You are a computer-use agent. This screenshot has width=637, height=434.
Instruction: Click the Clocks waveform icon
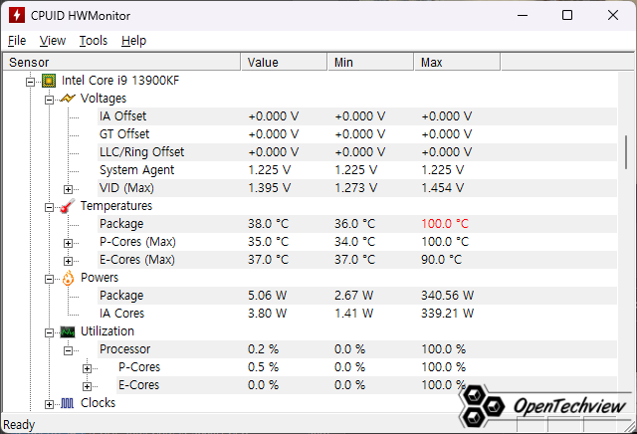[68, 403]
